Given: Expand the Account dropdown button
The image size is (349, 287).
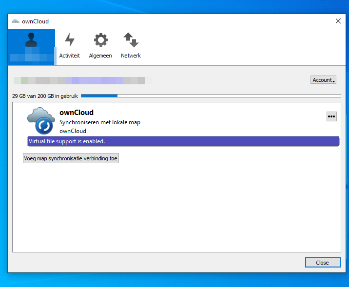Looking at the screenshot, I should coord(323,80).
